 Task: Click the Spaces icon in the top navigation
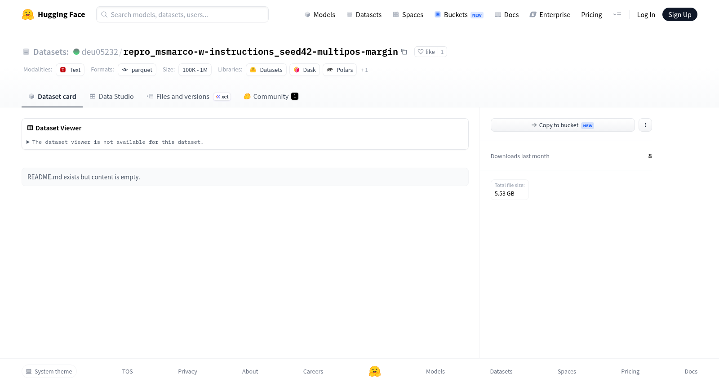(x=396, y=15)
